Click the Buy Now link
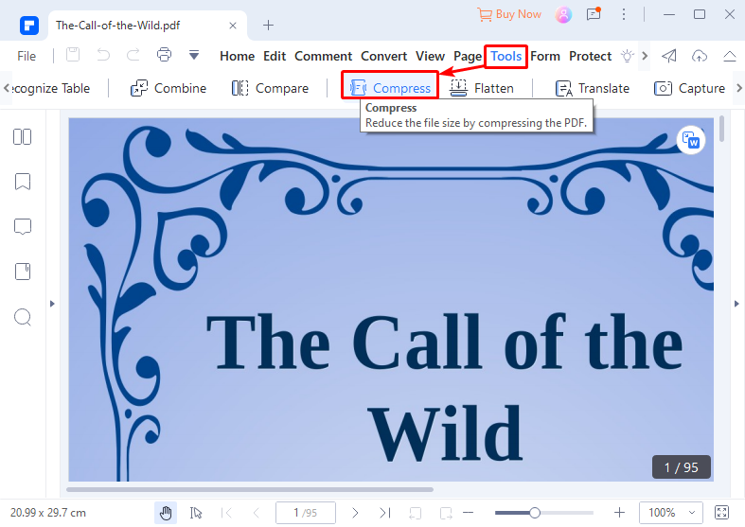 509,14
